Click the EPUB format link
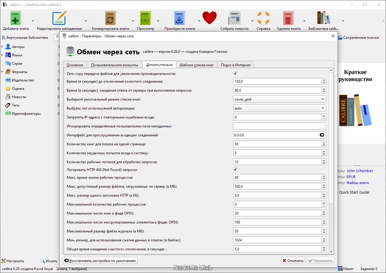Screen dimensions: 386x273 click(x=351, y=177)
